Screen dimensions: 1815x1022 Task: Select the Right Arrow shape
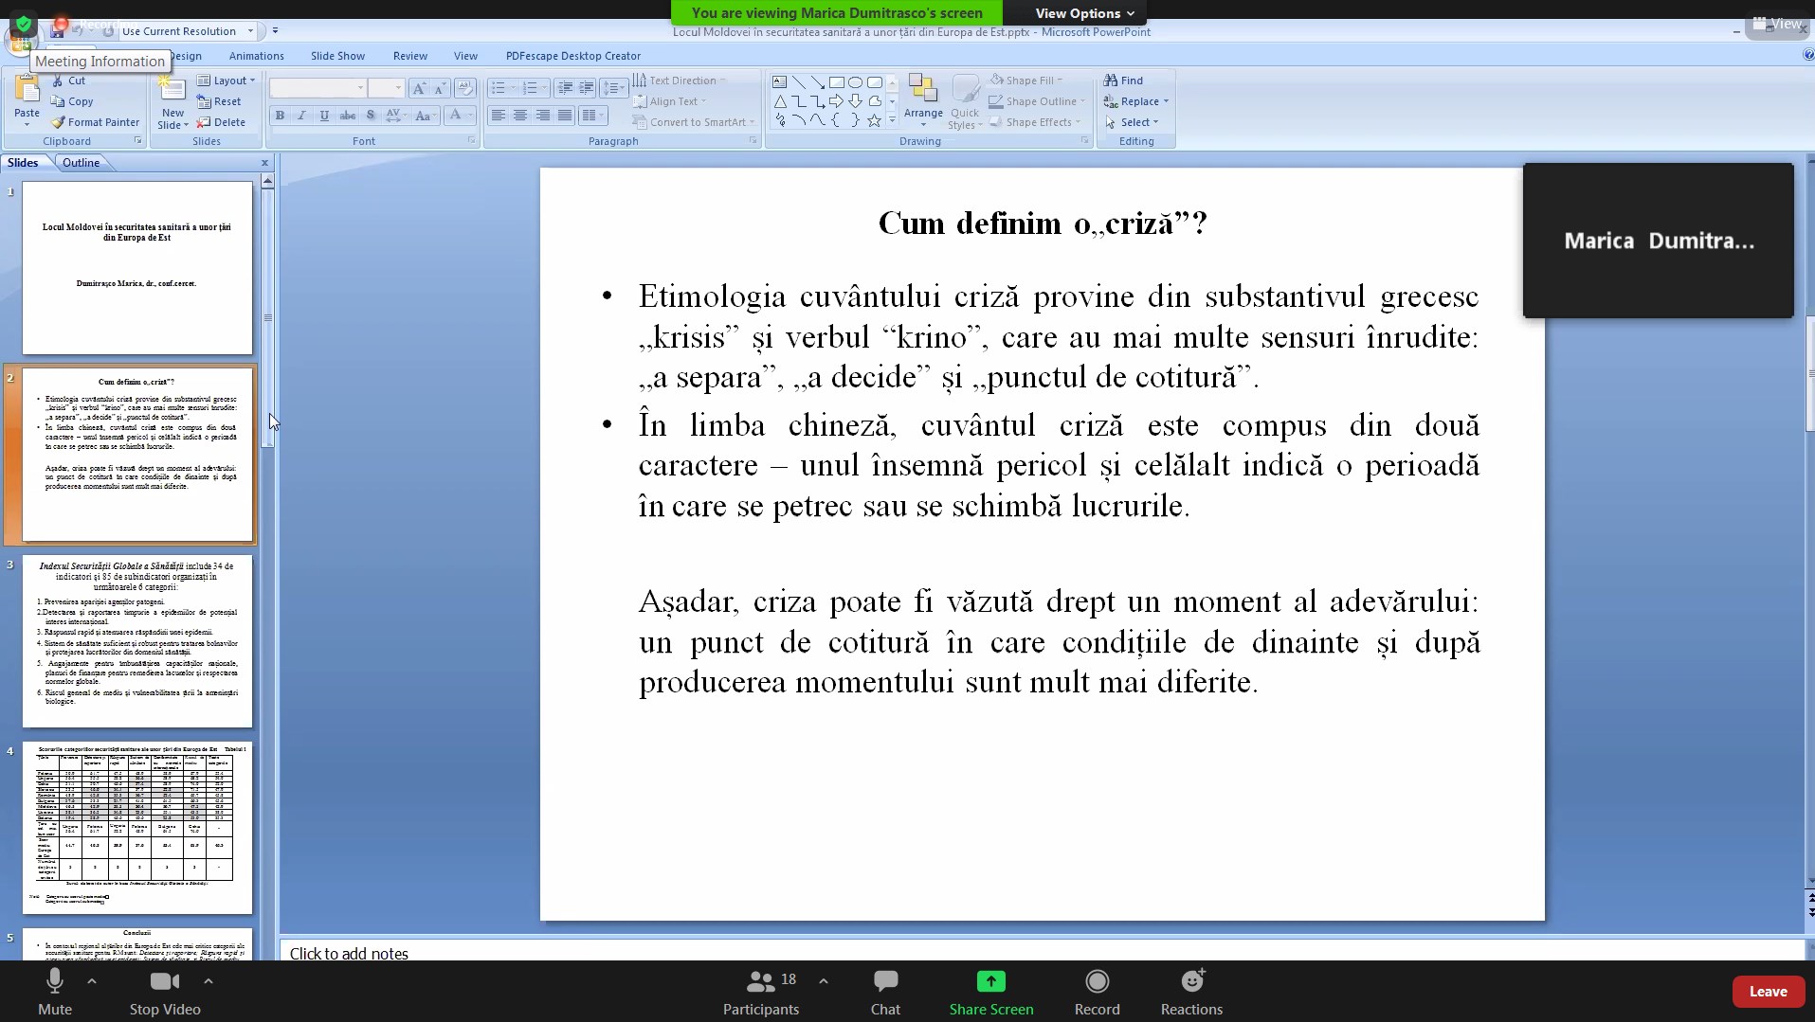point(836,101)
